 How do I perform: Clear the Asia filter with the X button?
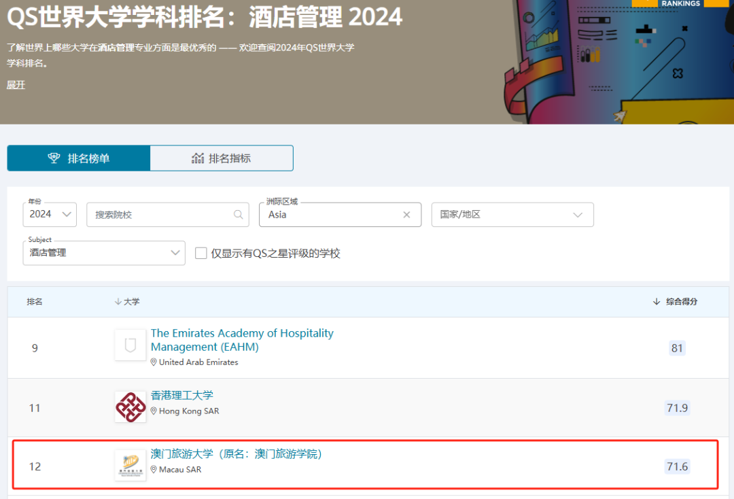tap(406, 214)
